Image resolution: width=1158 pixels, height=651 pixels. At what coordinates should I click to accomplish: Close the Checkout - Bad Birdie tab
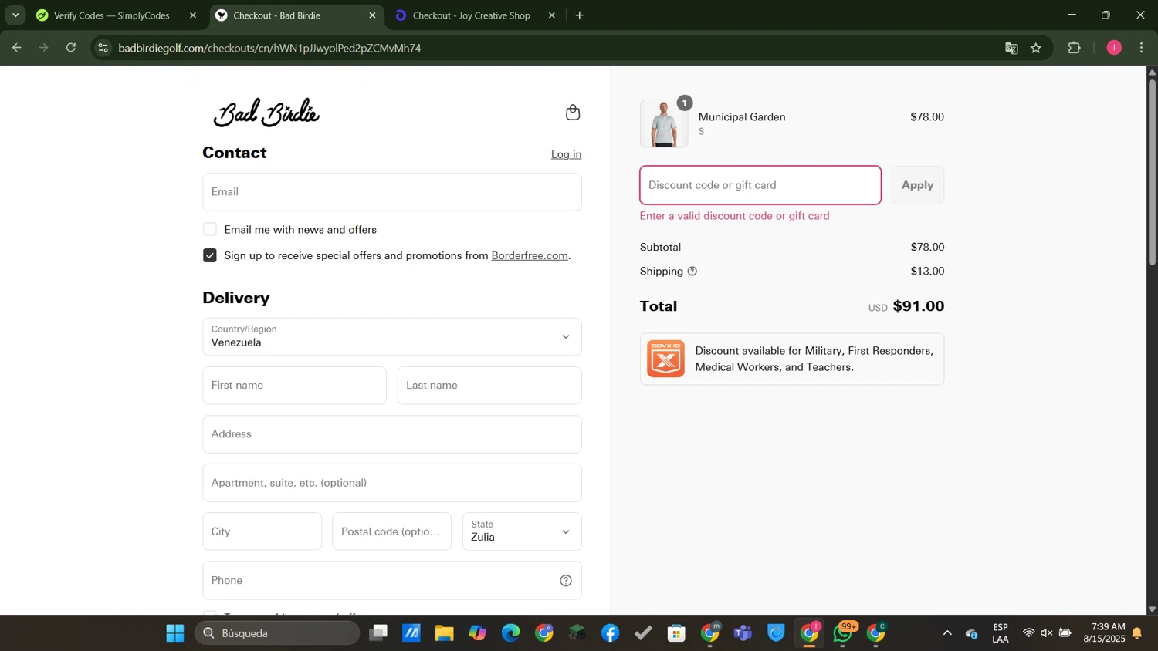pos(372,15)
